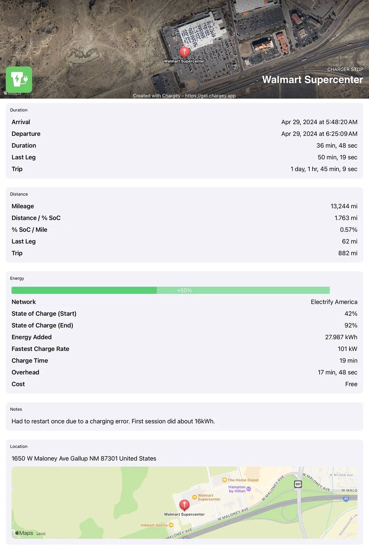Select the Hibbett Sports map marker
The height and width of the screenshot is (549, 369).
tap(171, 525)
